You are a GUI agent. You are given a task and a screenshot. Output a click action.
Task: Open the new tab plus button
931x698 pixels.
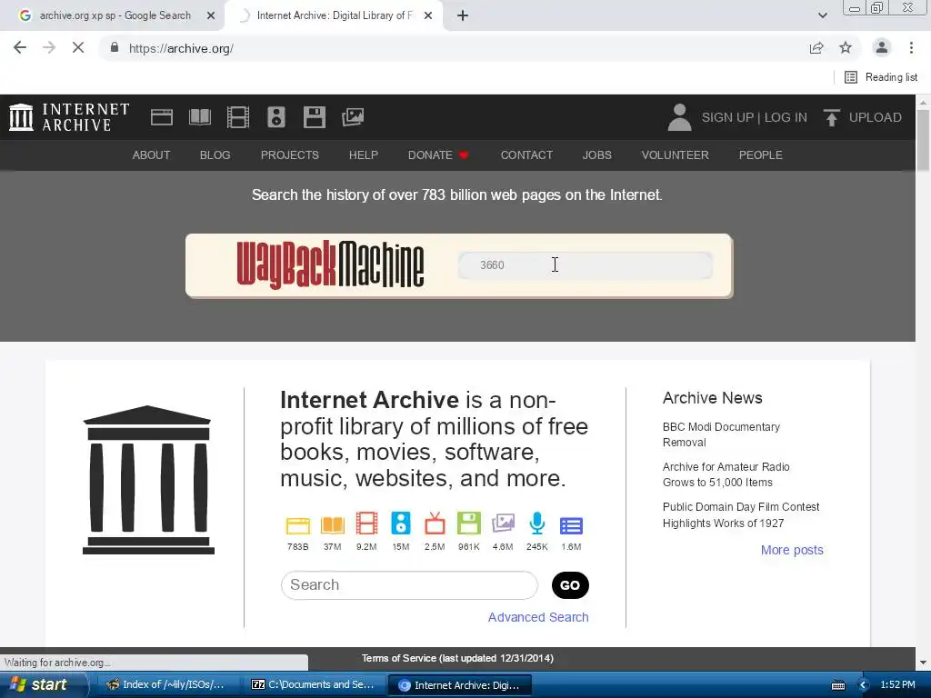[x=463, y=15]
